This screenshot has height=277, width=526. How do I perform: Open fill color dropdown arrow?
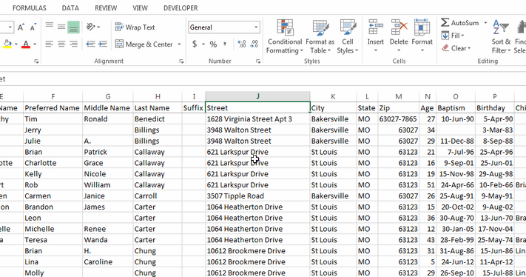[16, 44]
